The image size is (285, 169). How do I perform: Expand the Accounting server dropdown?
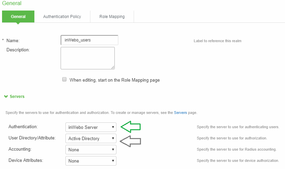point(91,150)
